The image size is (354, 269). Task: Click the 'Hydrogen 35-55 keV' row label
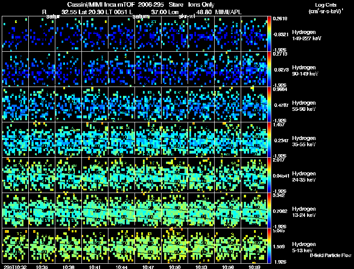[x=304, y=141]
